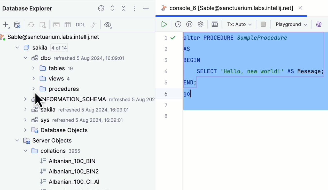The width and height of the screenshot is (328, 190).
Task: Select the collations folder icon
Action: [35, 151]
